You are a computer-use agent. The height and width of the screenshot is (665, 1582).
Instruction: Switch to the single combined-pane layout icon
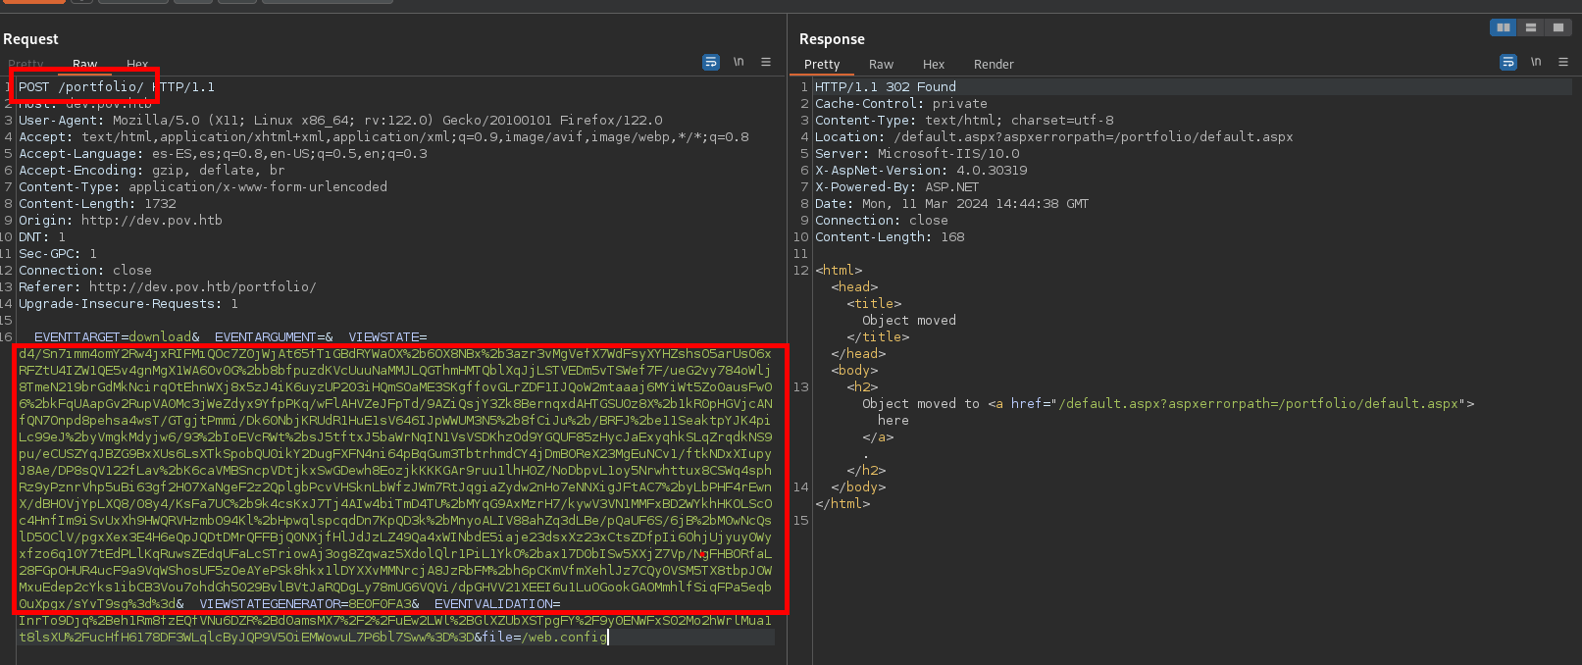pos(1557,27)
